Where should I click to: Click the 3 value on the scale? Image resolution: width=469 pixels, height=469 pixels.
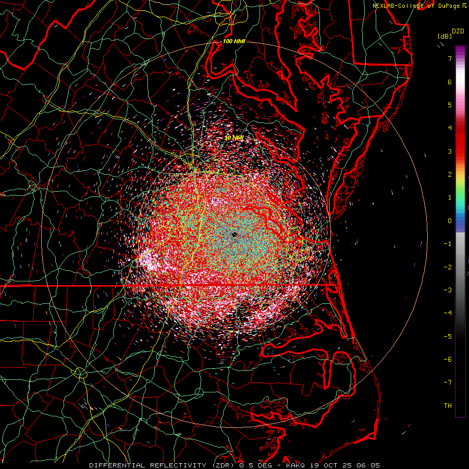450,151
